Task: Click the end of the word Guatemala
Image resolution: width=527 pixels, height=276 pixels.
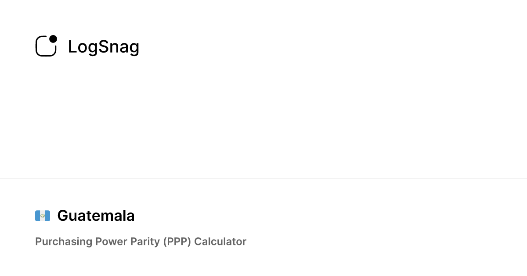Action: tap(131, 216)
